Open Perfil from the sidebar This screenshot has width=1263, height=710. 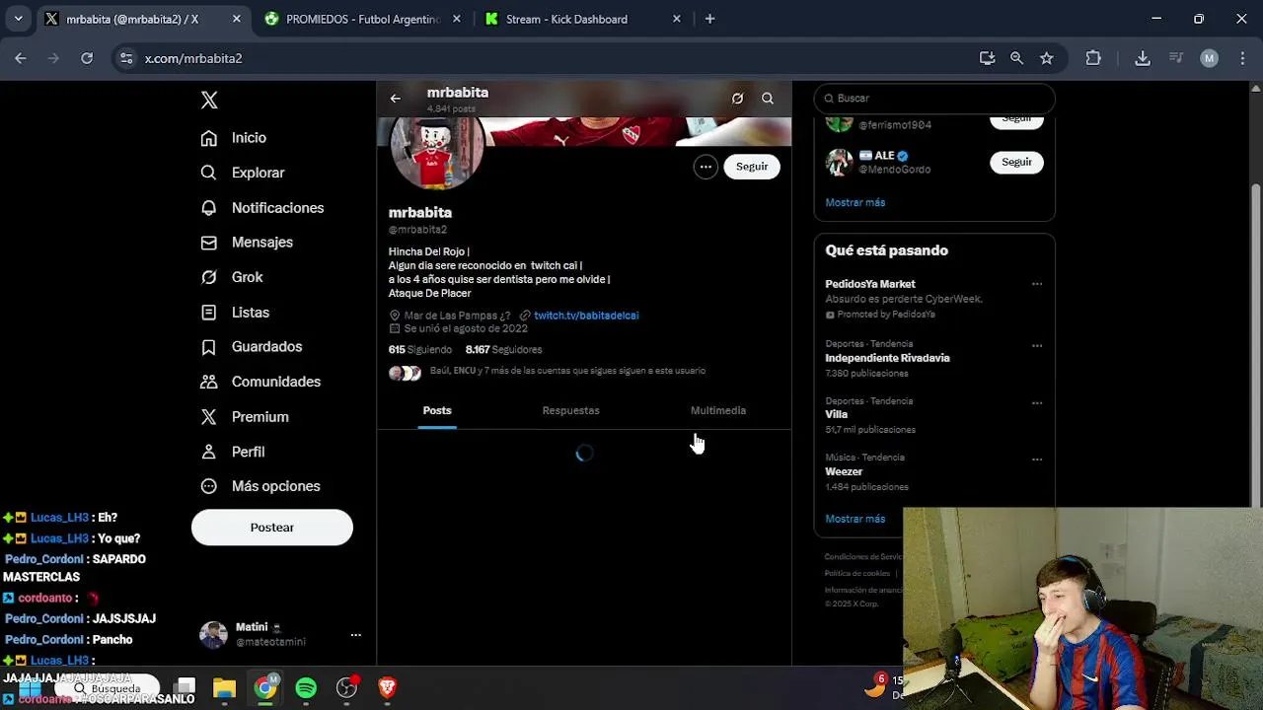[x=233, y=452]
